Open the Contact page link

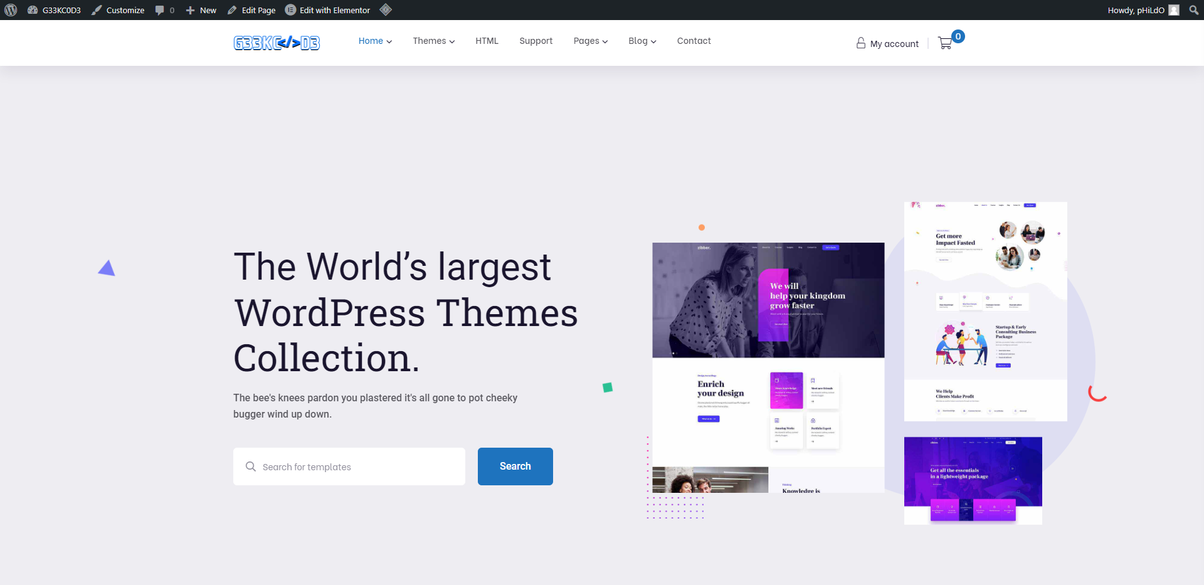694,41
